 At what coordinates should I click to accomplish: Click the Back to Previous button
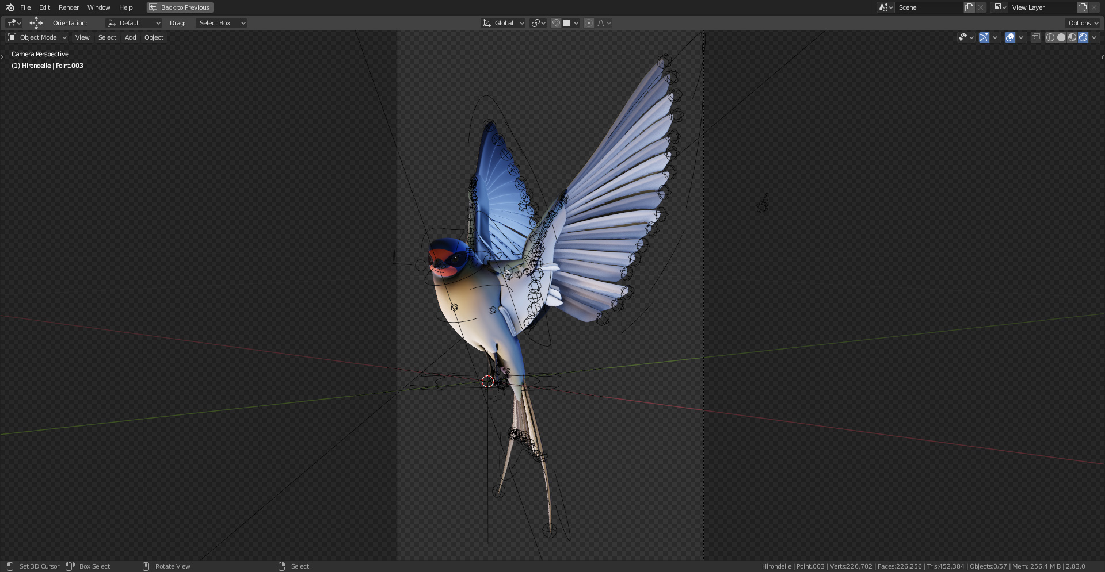pos(180,7)
